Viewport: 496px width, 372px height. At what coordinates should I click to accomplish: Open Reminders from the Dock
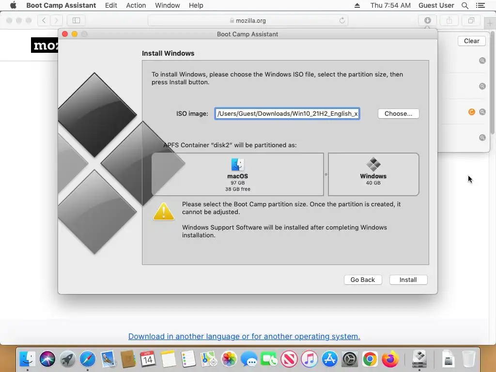(188, 359)
